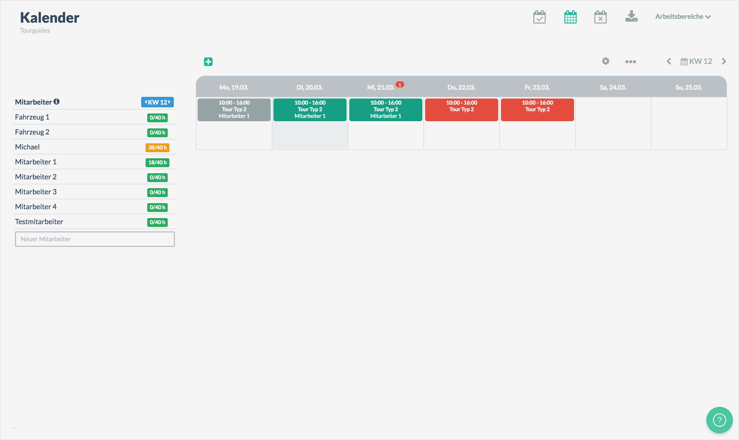The height and width of the screenshot is (440, 739).
Task: Click Michael's orange 38/40 h badge
Action: point(157,147)
